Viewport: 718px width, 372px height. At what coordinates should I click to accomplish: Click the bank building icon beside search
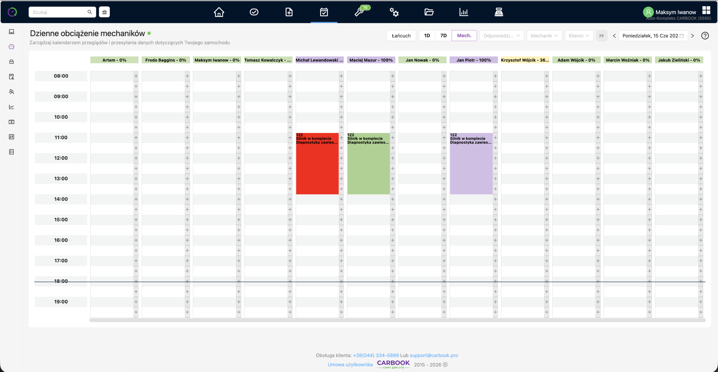click(x=104, y=12)
